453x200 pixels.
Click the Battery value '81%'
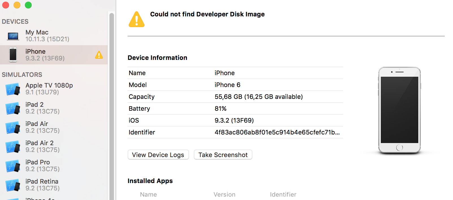tap(221, 108)
